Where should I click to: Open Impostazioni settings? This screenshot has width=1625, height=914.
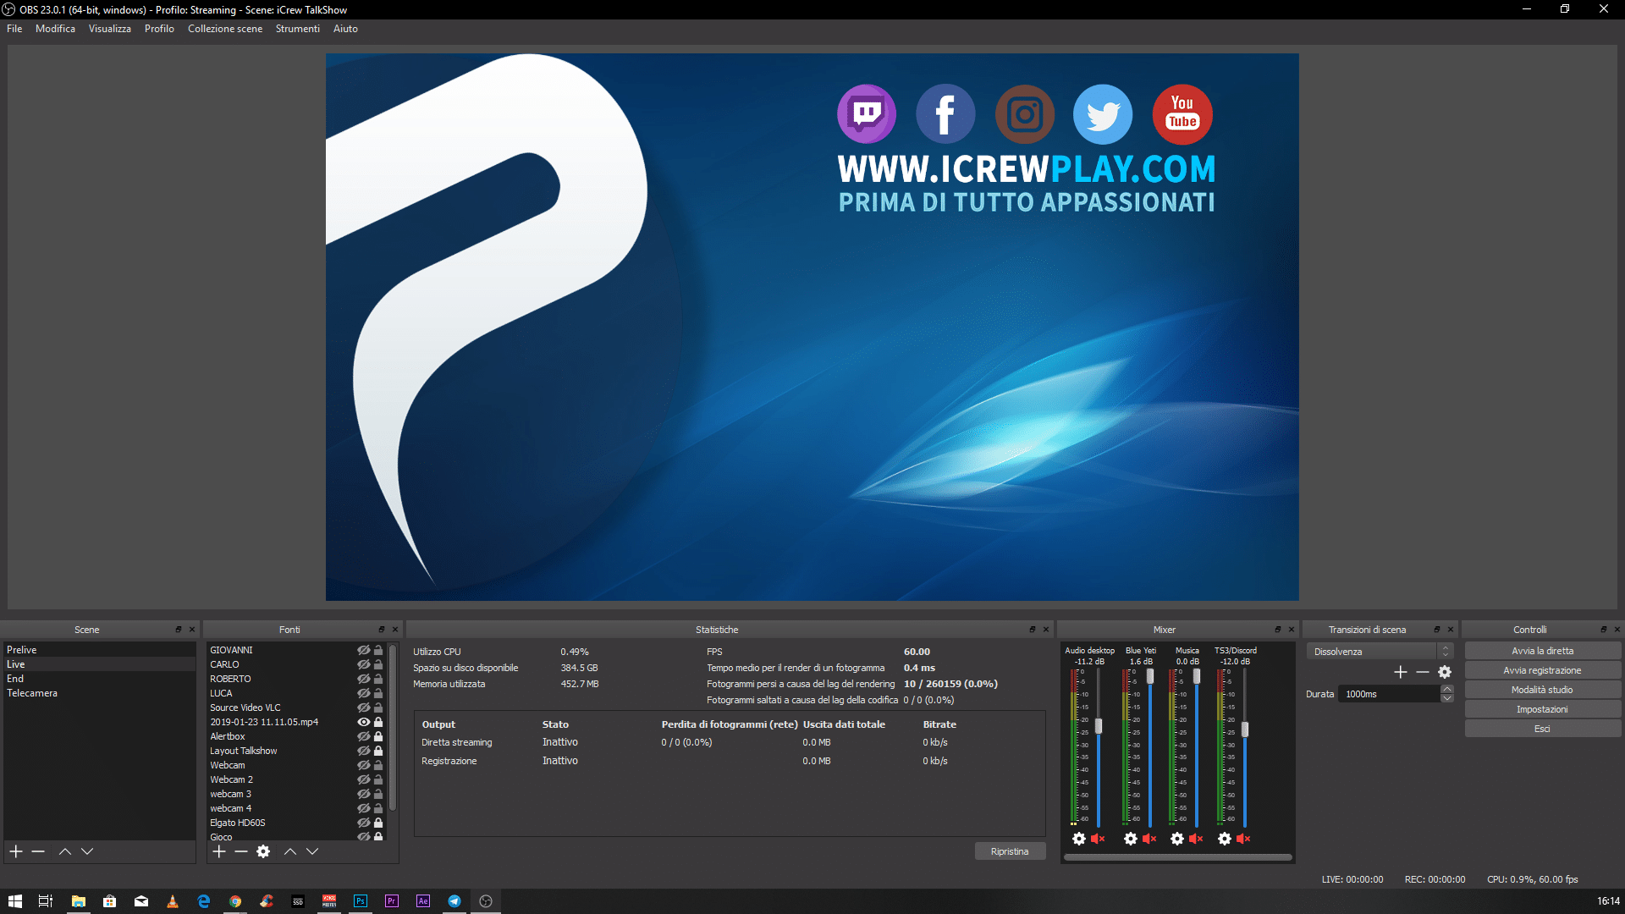coord(1543,709)
